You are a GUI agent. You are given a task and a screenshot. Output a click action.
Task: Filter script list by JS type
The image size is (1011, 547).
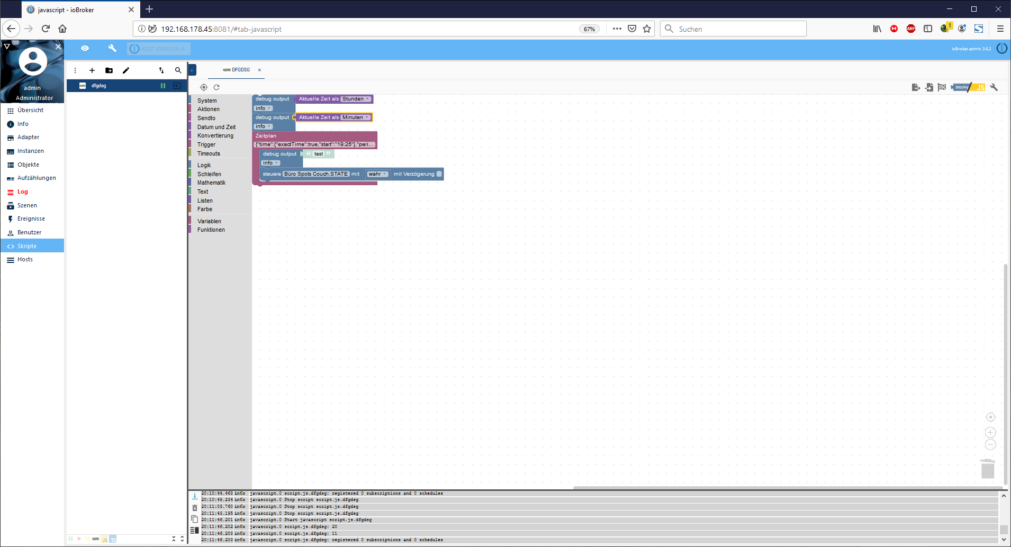[105, 540]
